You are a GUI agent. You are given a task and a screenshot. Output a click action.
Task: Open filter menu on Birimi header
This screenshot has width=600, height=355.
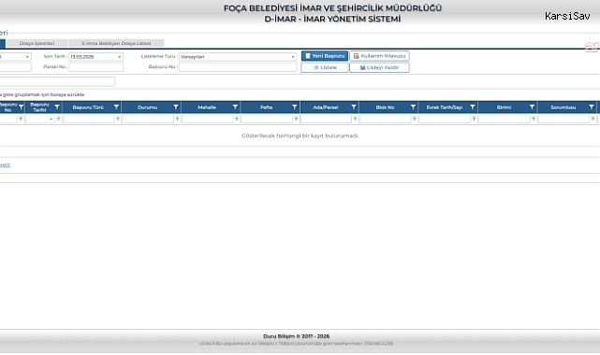[x=532, y=107]
